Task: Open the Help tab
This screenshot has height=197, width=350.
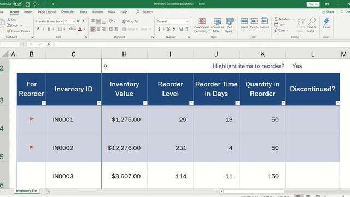Action: (124, 12)
